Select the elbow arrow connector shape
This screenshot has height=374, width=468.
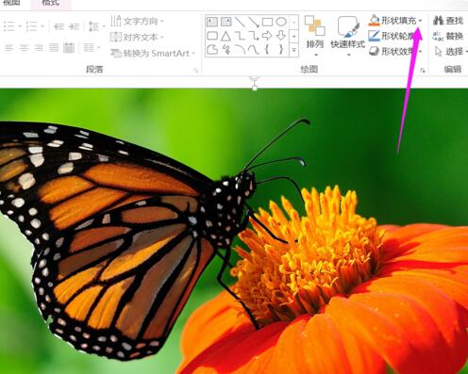[254, 36]
